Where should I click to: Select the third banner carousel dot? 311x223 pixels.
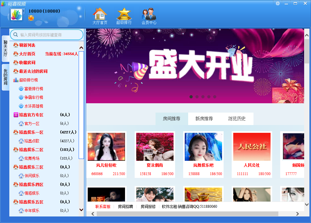[203, 97]
